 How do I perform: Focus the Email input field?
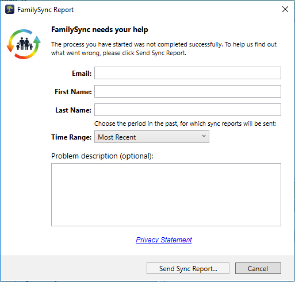pyautogui.click(x=187, y=73)
